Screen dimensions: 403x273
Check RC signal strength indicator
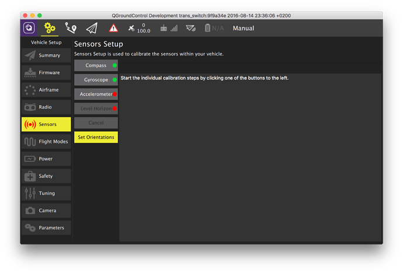[x=169, y=28]
